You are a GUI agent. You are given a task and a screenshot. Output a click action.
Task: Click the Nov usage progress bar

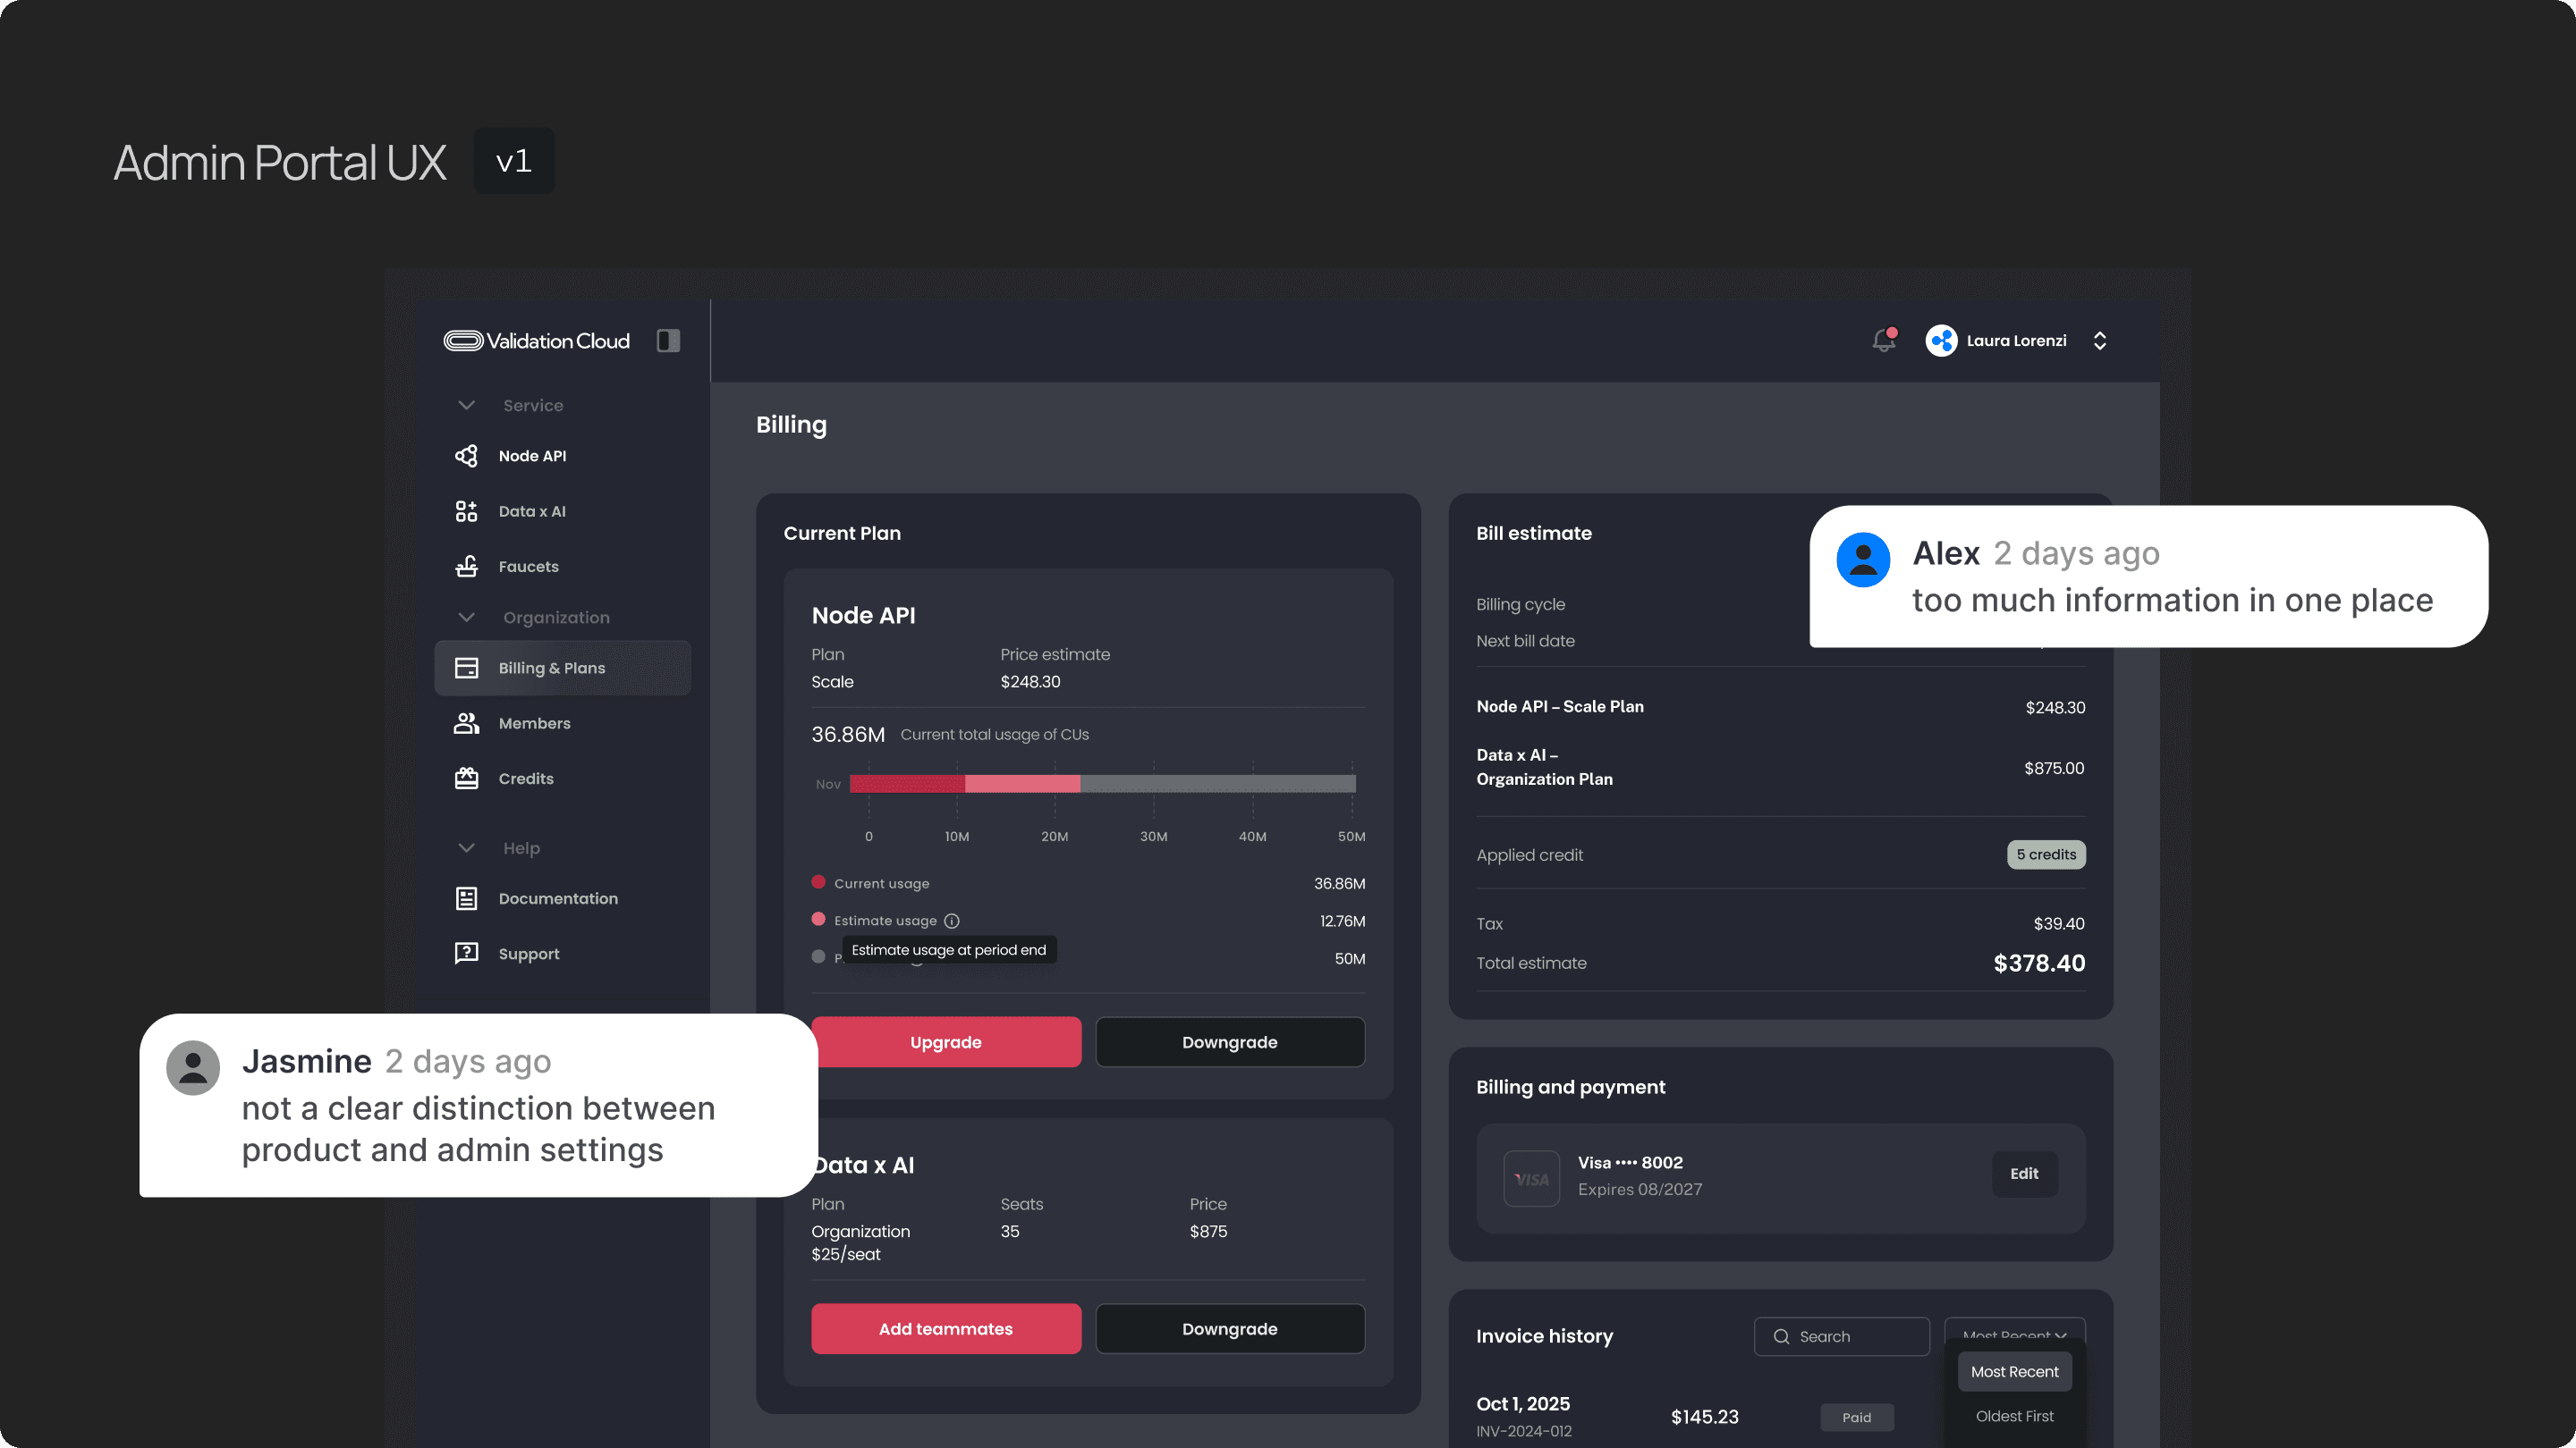click(x=1102, y=784)
